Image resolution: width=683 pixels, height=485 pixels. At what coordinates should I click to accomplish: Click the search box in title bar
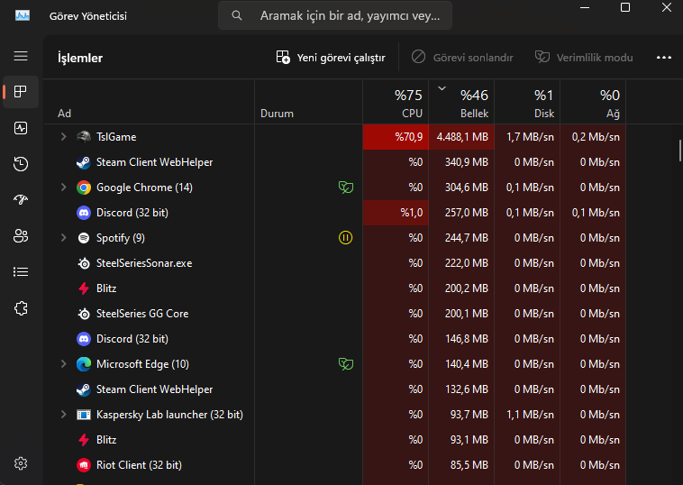tap(335, 15)
